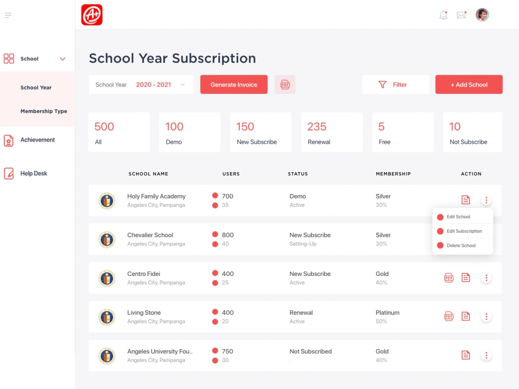519x389 pixels.
Task: Open Centro Fidei school name
Action: 144,274
